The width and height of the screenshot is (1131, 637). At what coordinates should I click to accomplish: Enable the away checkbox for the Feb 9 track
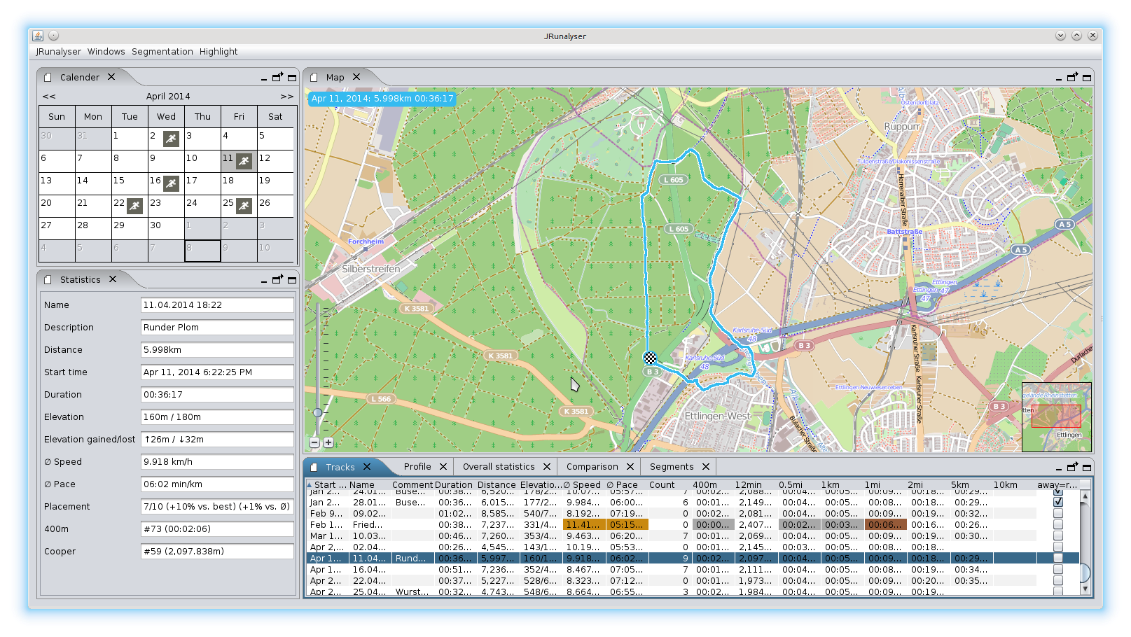pyautogui.click(x=1057, y=513)
